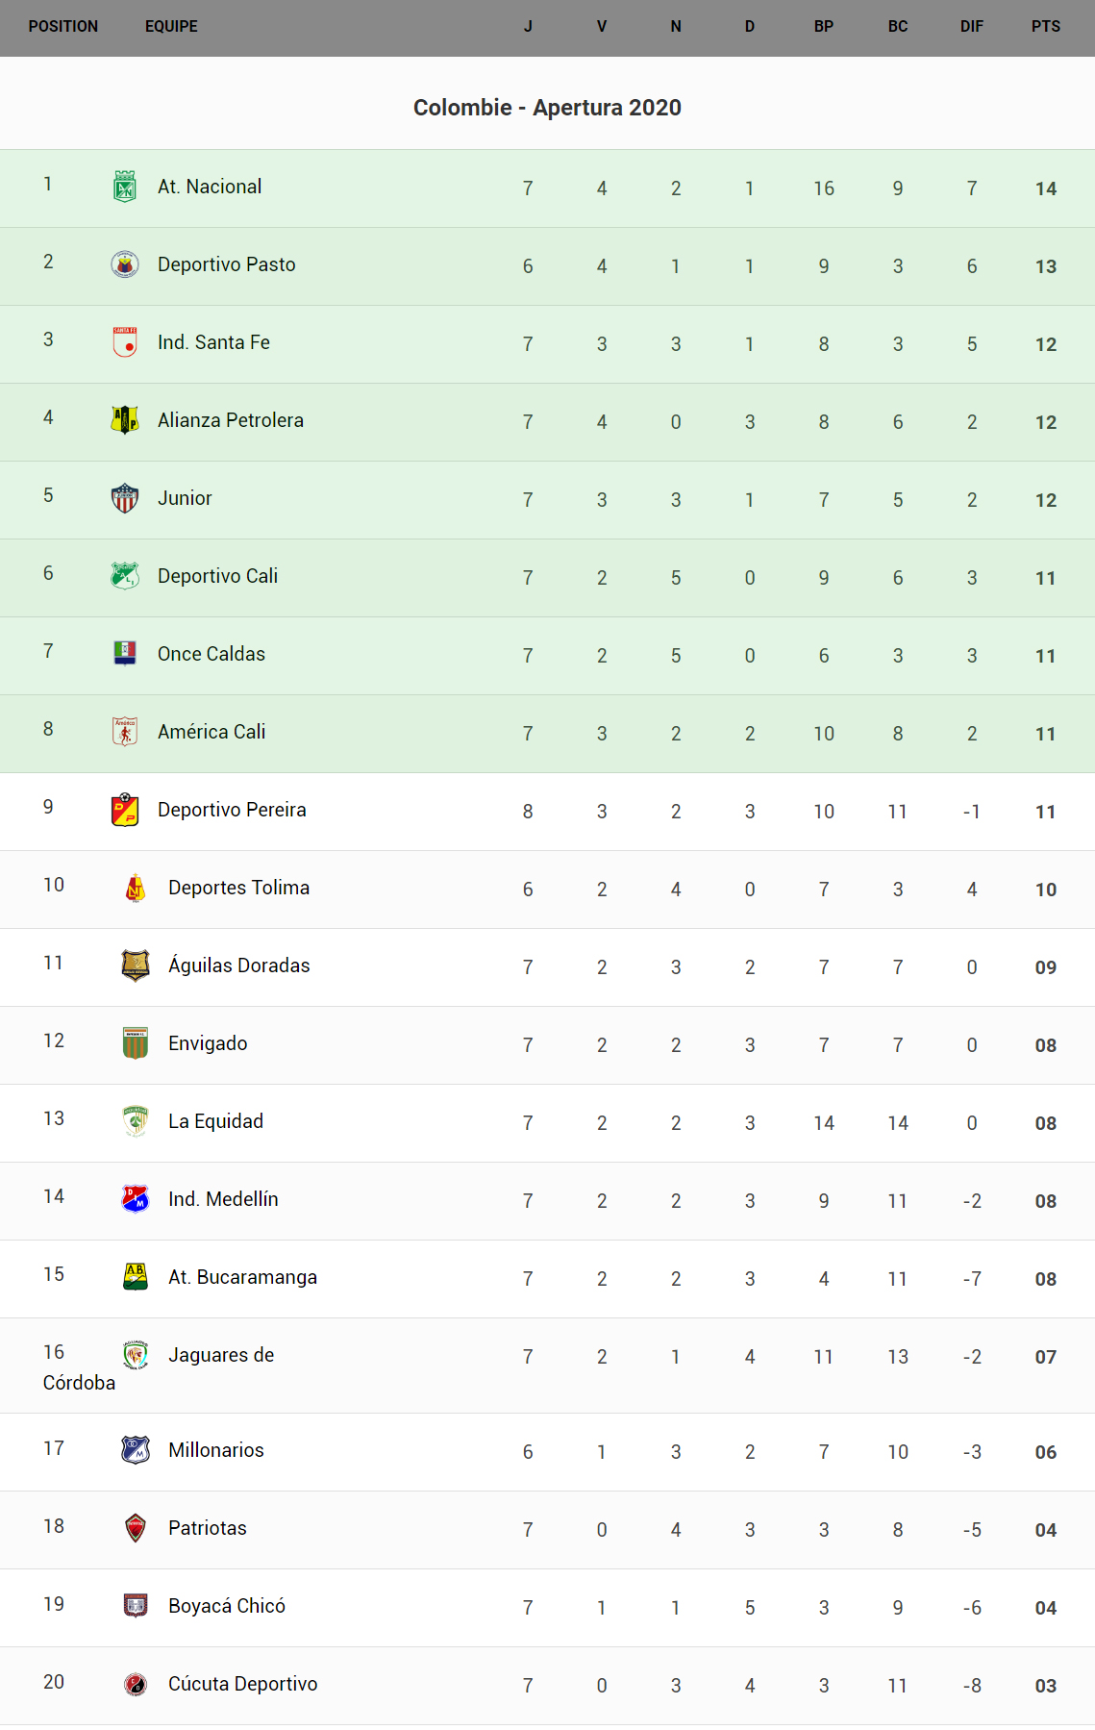Click the Junior team shield

tap(125, 498)
